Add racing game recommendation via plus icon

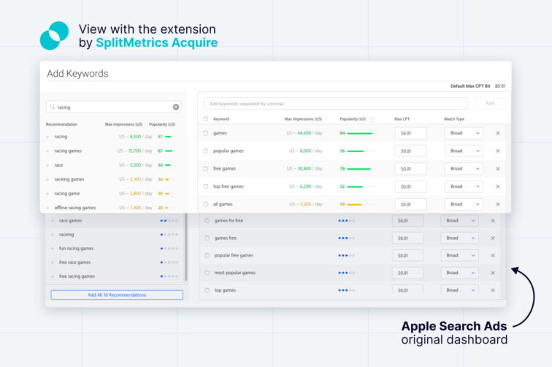pyautogui.click(x=47, y=194)
